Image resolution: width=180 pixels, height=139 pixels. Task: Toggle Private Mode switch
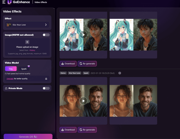pos(46,88)
